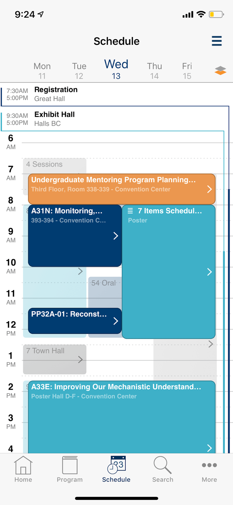
Task: Tap the list icon on 7 Items Scheduled card
Action: coord(130,211)
